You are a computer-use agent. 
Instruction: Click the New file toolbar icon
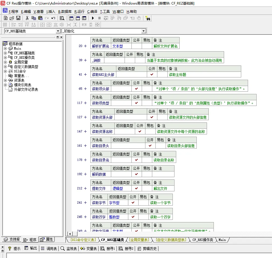(x=6, y=18)
